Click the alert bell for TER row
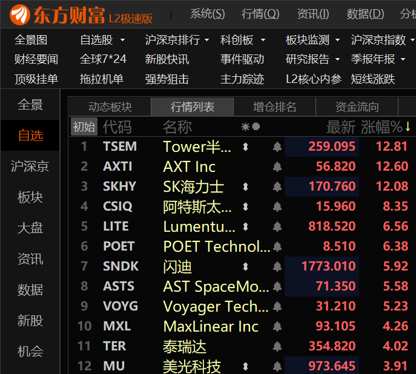 point(277,346)
